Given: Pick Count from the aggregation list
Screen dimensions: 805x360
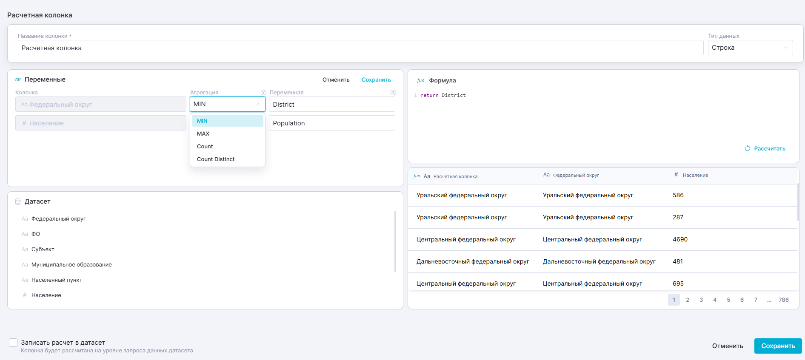Looking at the screenshot, I should [x=205, y=146].
